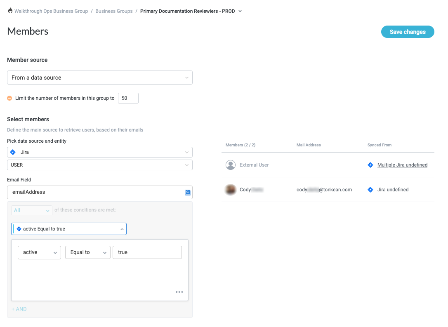Screen dimensions: 448x327
Task: Open the active field dropdown
Action: [x=39, y=252]
